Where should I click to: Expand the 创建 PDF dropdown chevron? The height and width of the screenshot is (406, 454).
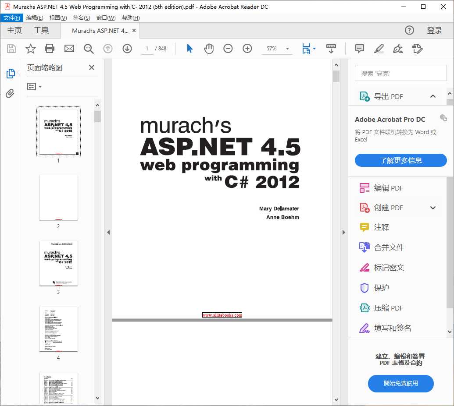[433, 207]
